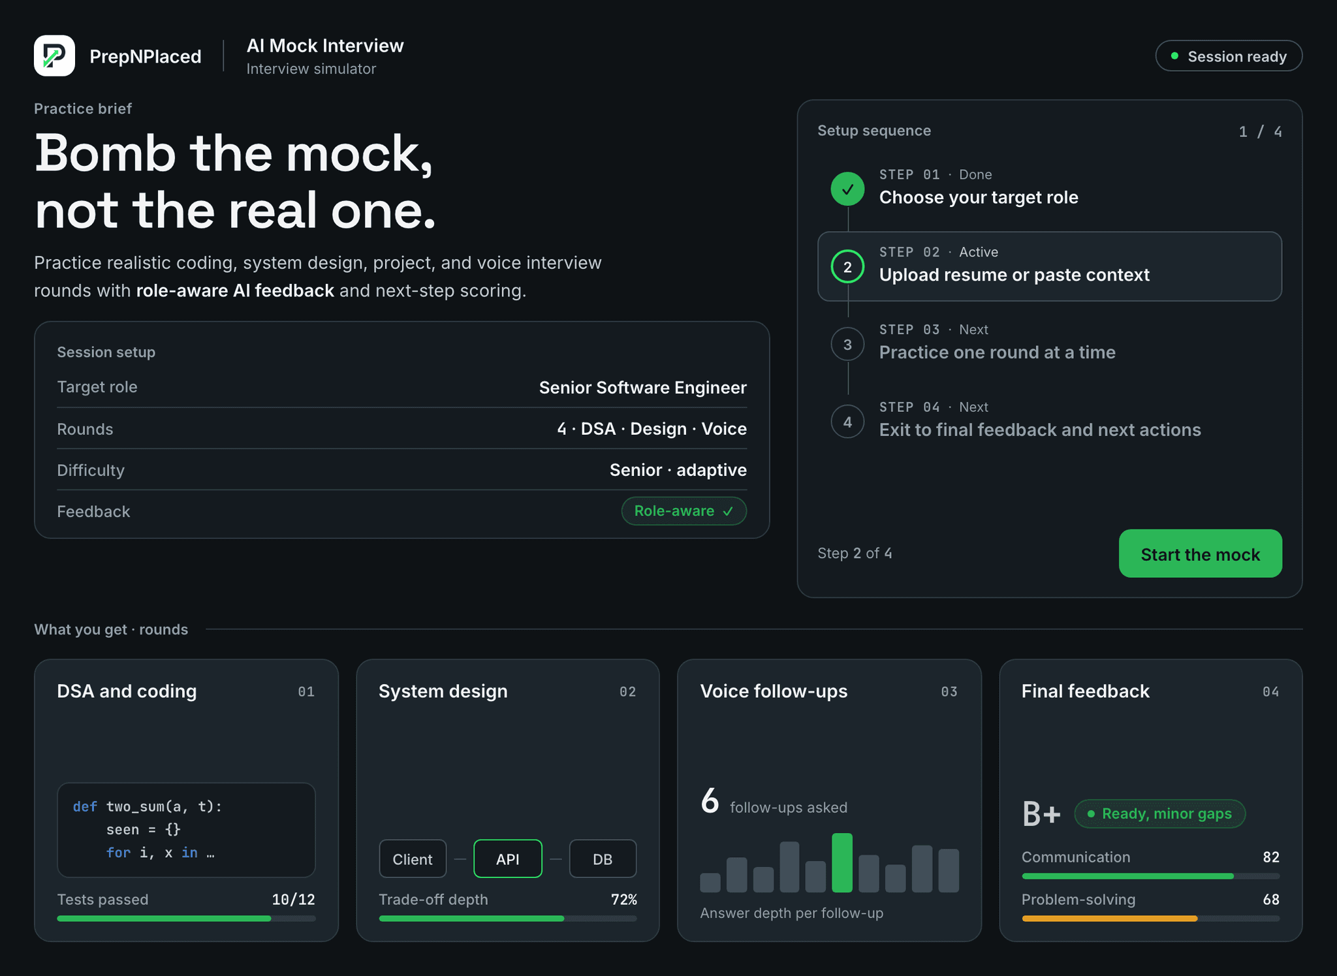The width and height of the screenshot is (1337, 976).
Task: Click the '1 / 4' setup counter
Action: coord(1260,132)
